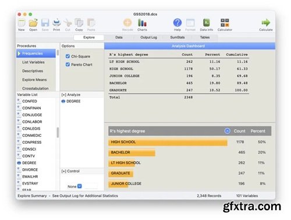Screen dimensions: 291x220
Task: Click the Cut scissors icon
Action: pos(68,23)
